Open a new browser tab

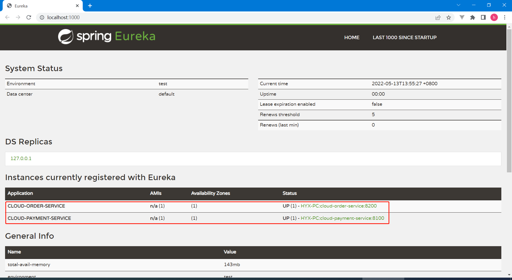point(90,6)
